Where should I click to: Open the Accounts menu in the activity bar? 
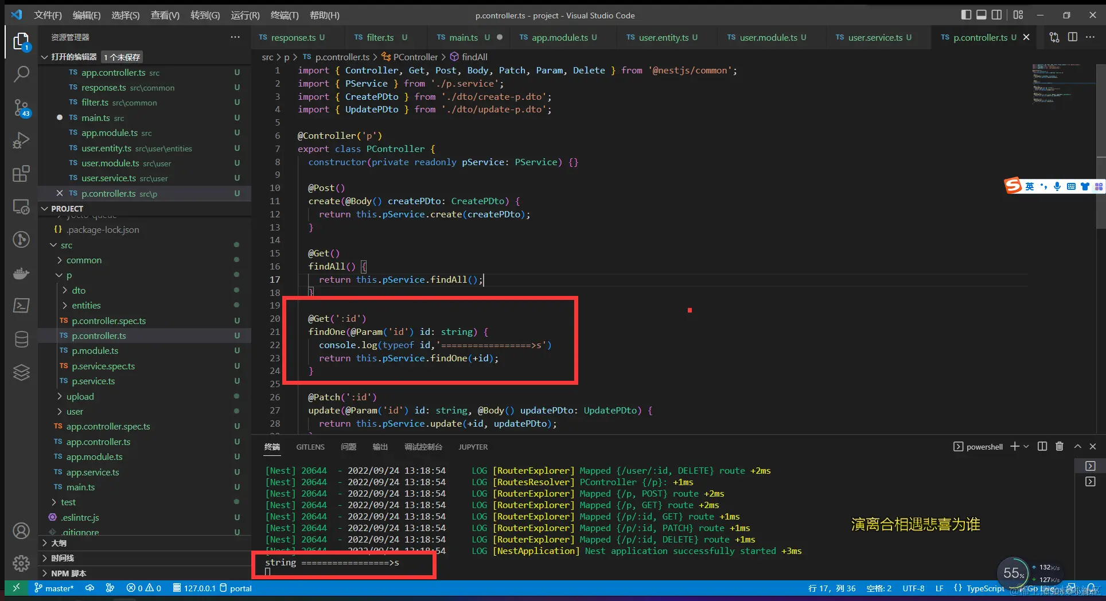click(x=21, y=531)
